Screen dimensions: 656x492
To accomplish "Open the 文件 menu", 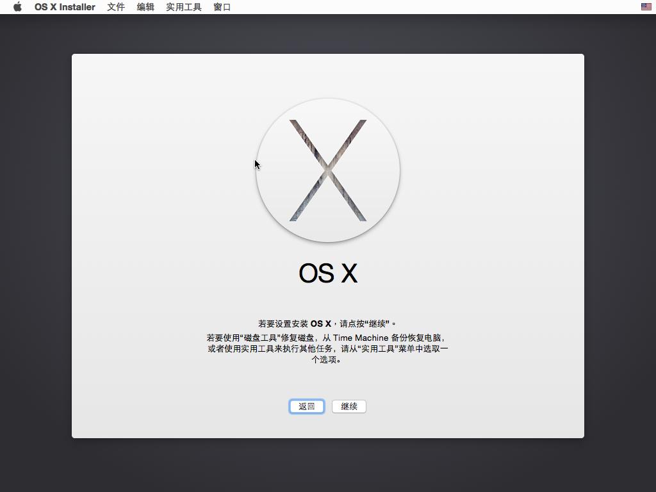I will [x=116, y=7].
